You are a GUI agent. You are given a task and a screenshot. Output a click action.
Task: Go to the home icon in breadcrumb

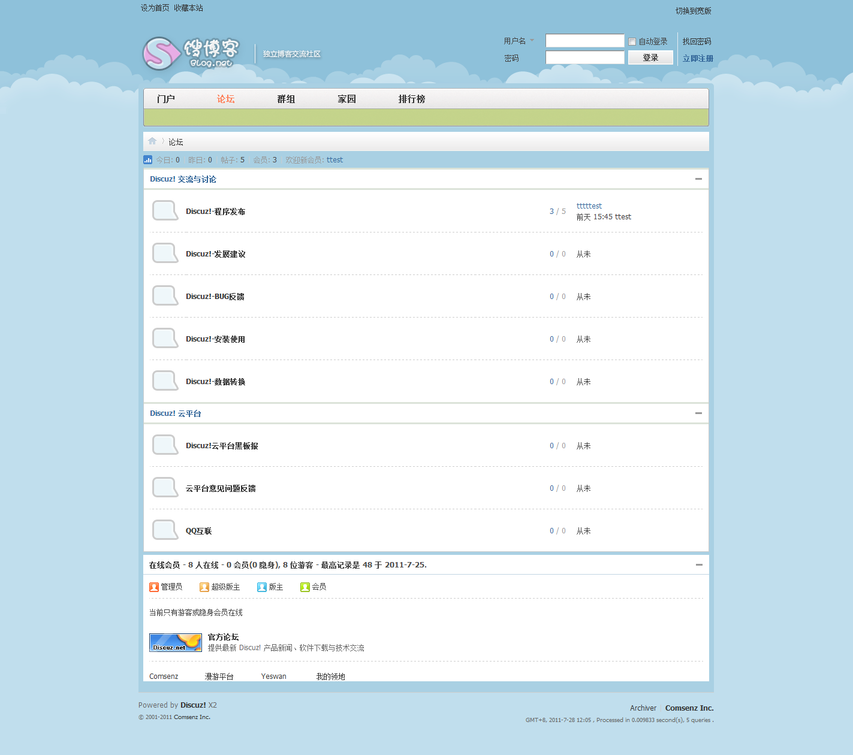click(152, 141)
